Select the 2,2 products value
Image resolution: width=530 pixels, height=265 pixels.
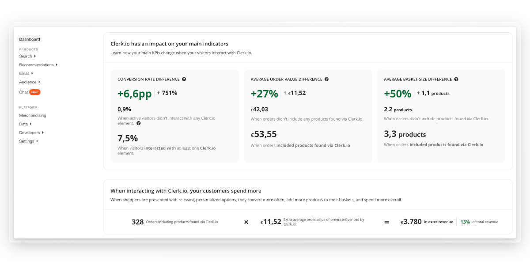click(398, 110)
